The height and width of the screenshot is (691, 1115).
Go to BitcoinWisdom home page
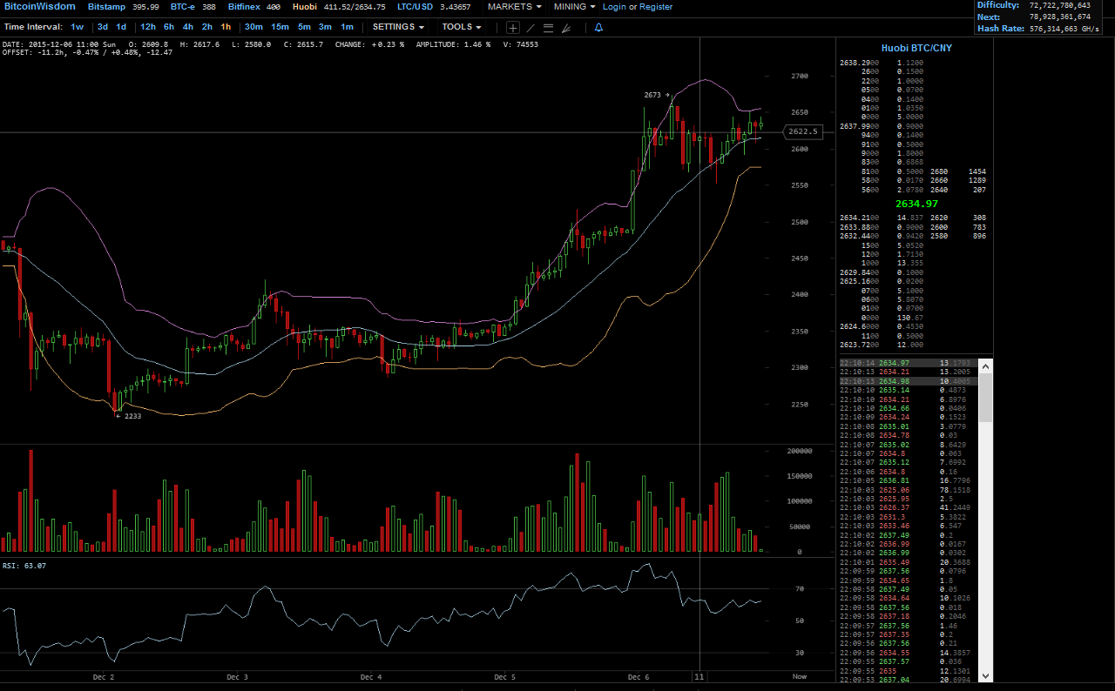pos(38,6)
